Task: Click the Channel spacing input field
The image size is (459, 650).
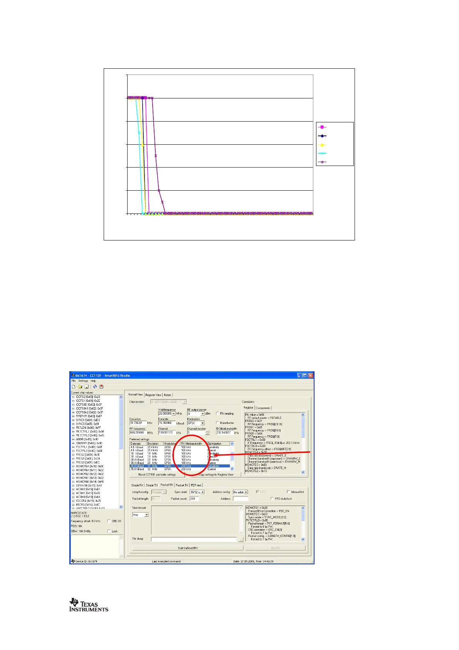Action: (167, 433)
